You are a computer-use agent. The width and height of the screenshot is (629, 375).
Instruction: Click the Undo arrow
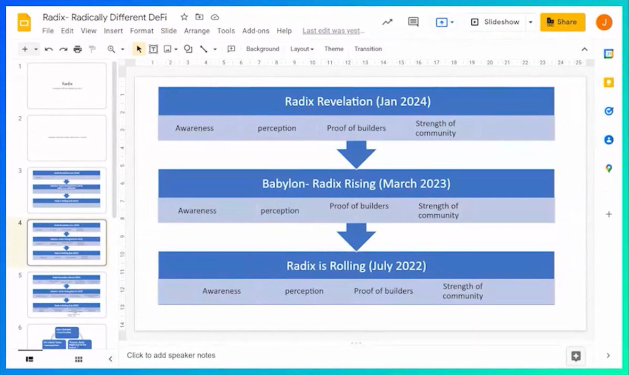click(49, 49)
